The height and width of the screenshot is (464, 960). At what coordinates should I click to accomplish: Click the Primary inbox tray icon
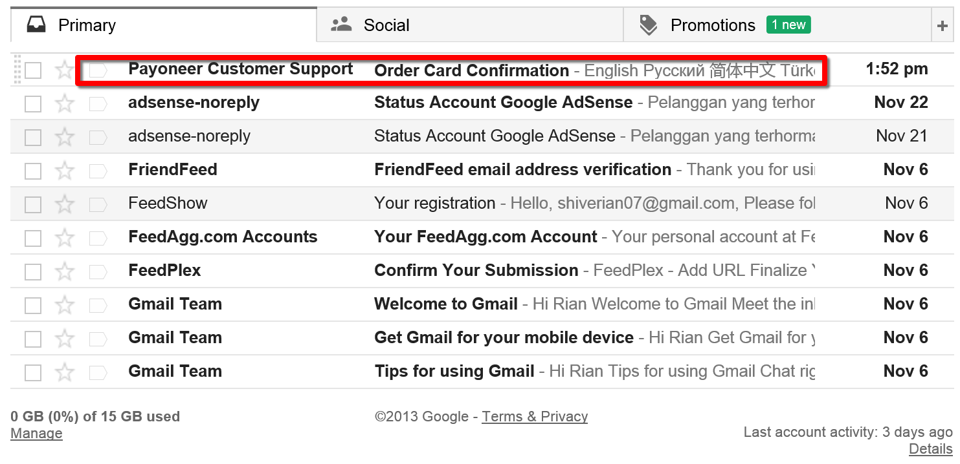[x=36, y=25]
